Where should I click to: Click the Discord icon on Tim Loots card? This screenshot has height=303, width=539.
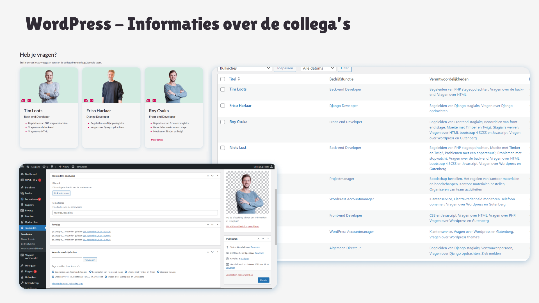coord(23,100)
